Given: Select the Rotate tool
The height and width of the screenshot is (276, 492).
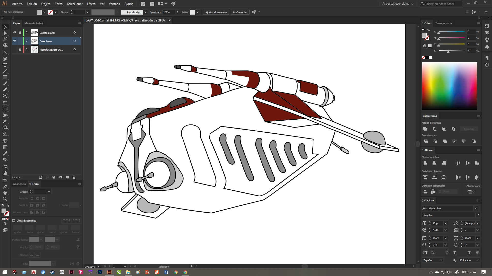Looking at the screenshot, I should (5, 103).
